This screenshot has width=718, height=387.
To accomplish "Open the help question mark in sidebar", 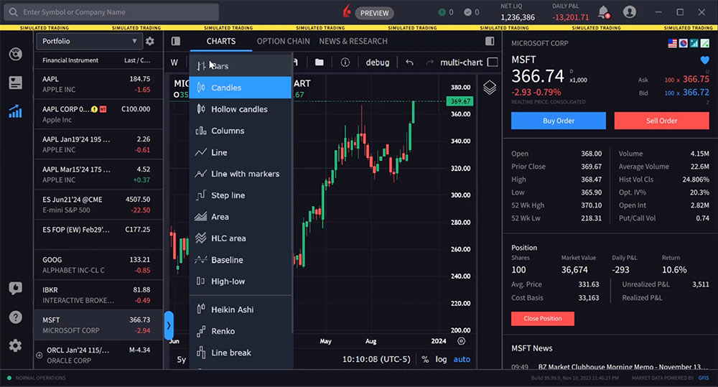I will [x=15, y=317].
